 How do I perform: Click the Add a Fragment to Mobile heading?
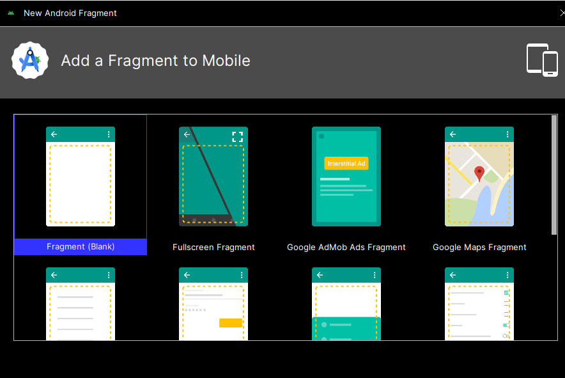click(x=156, y=61)
